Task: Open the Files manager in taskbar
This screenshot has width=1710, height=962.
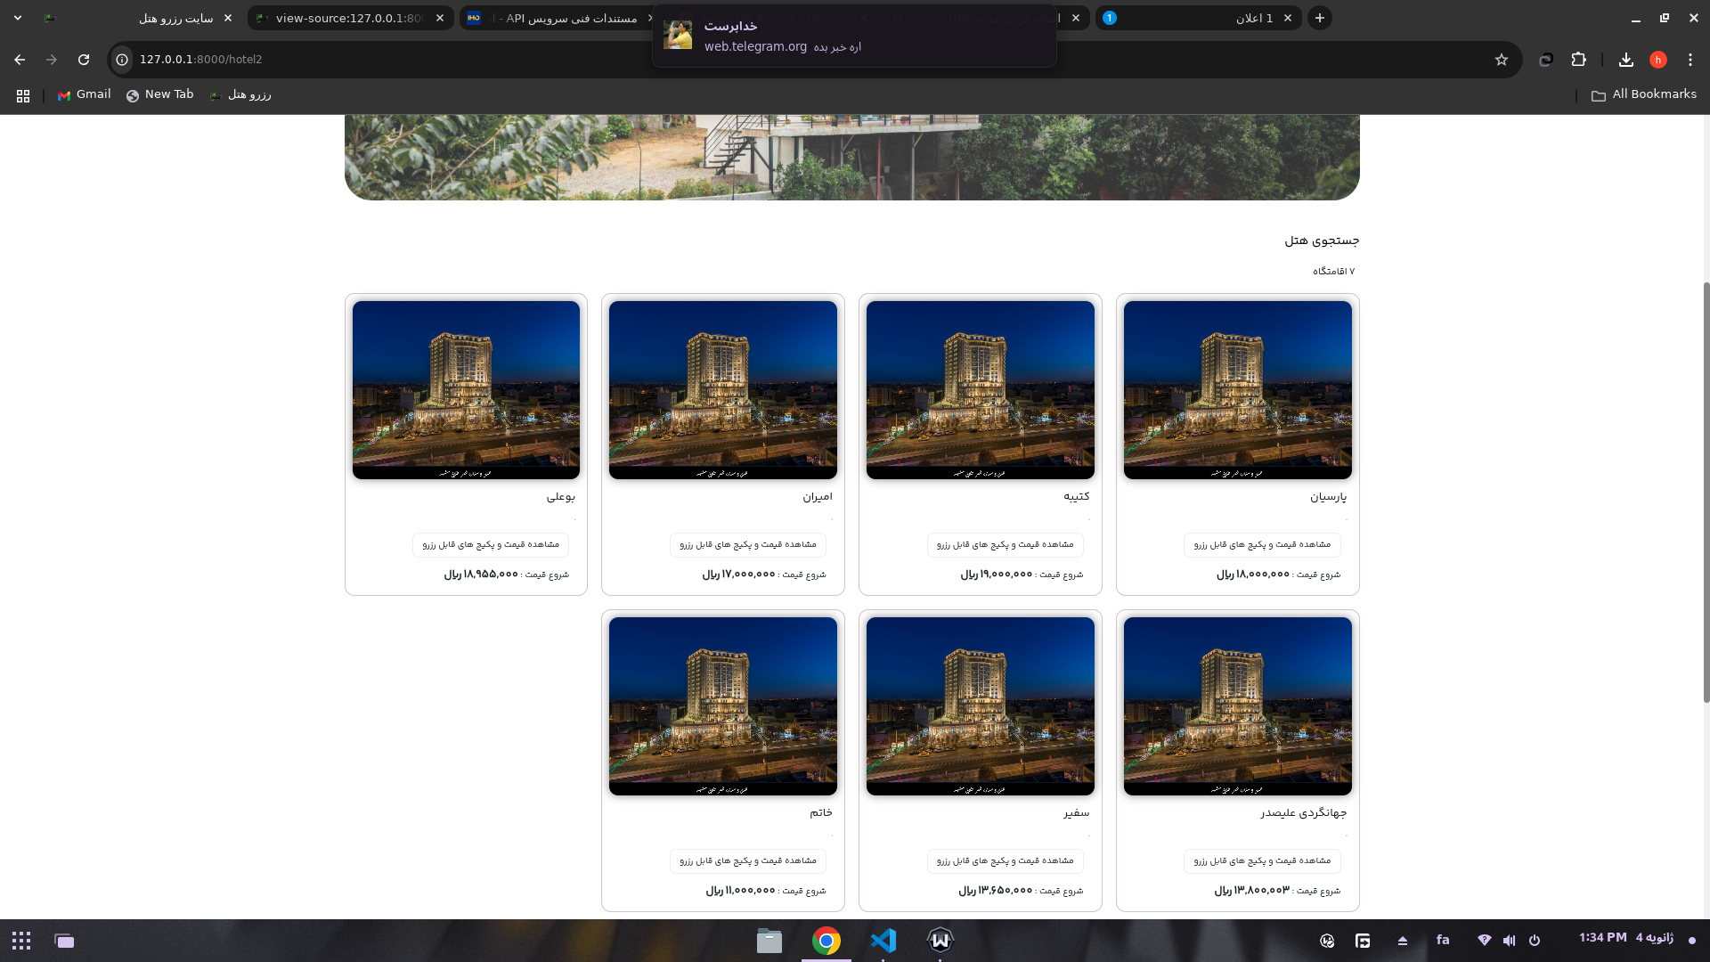Action: click(769, 941)
